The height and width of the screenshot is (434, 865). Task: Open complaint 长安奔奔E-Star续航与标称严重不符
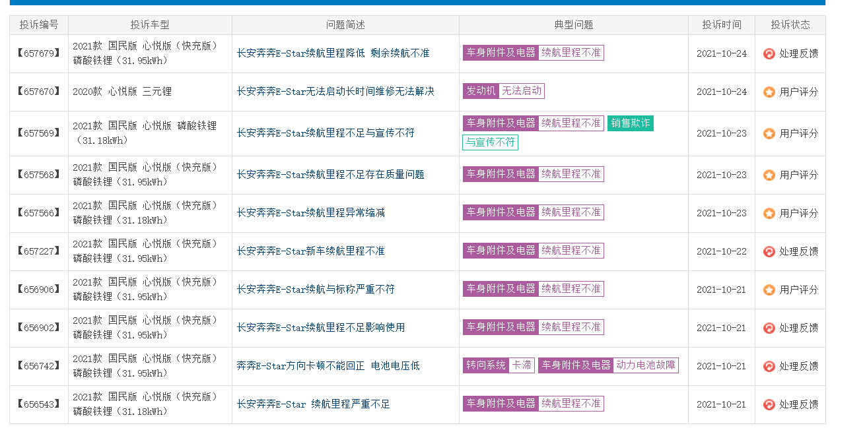[x=316, y=289]
